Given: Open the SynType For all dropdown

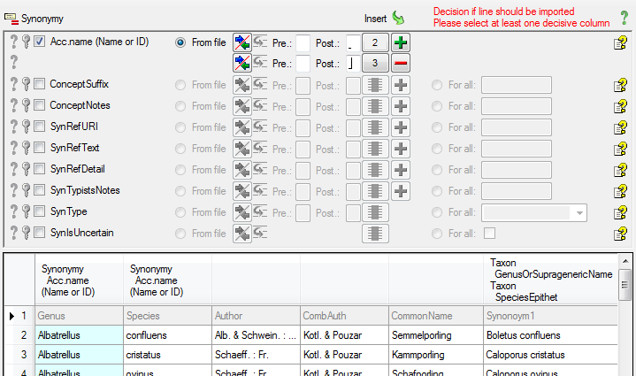Looking at the screenshot, I should point(579,212).
